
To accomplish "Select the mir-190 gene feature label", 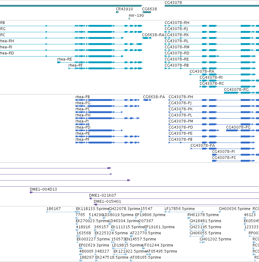I will 136,16.
